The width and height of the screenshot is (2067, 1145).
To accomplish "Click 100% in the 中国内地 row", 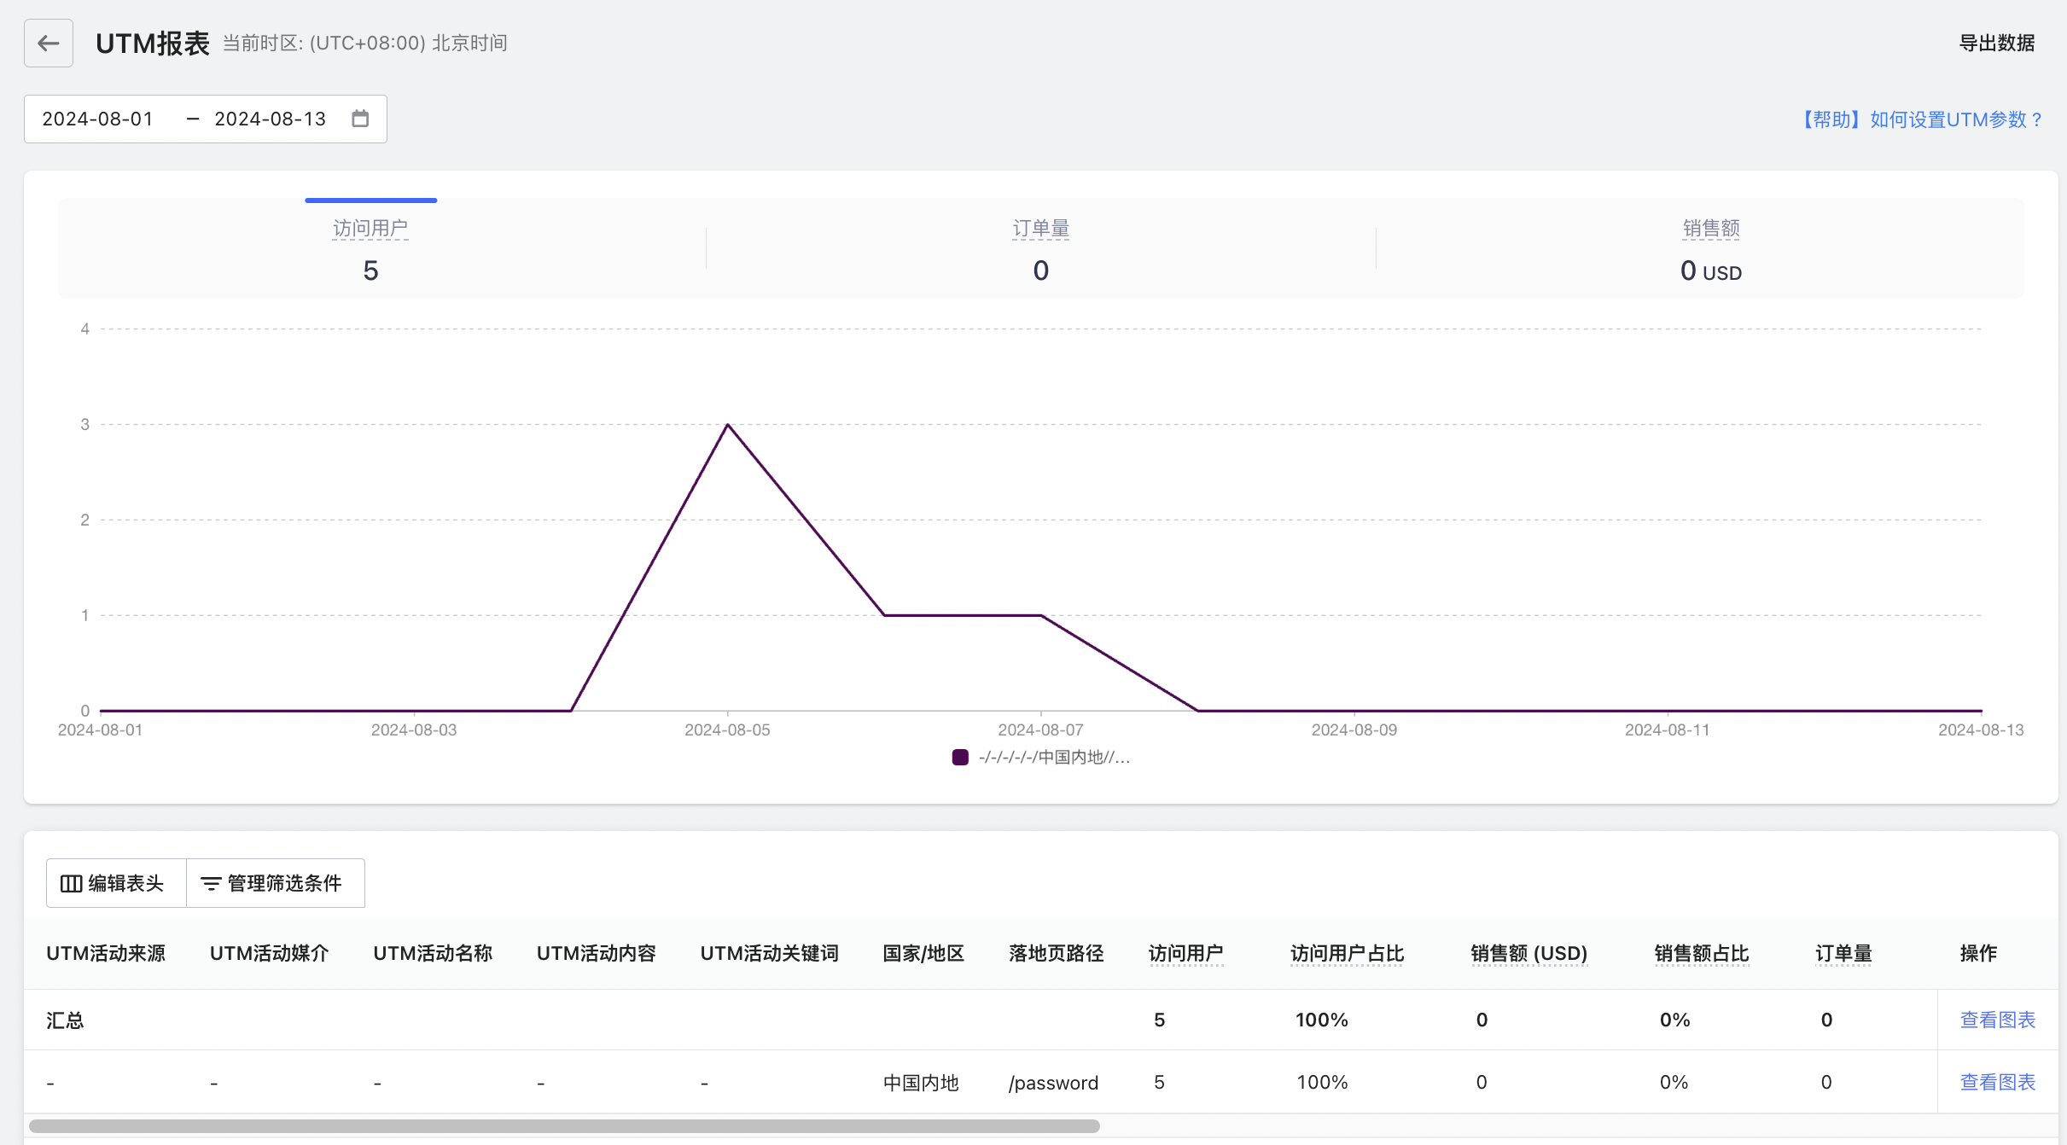I will [x=1321, y=1082].
